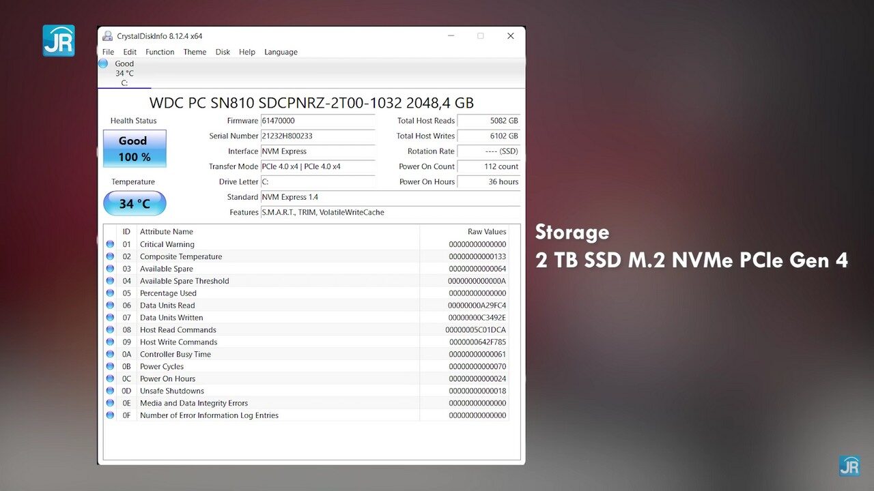
Task: Click the Serial Number field
Action: 318,136
